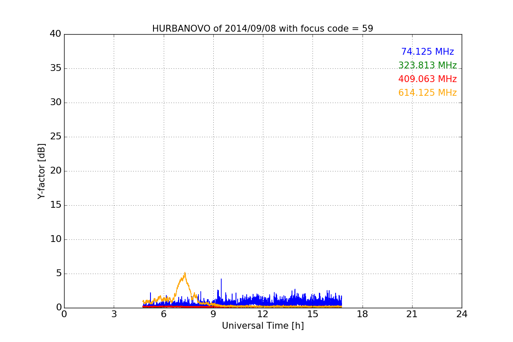Screen dimensions: 513x342
Task: Click the Y-factor [dB] axis label
Action: click(41, 171)
